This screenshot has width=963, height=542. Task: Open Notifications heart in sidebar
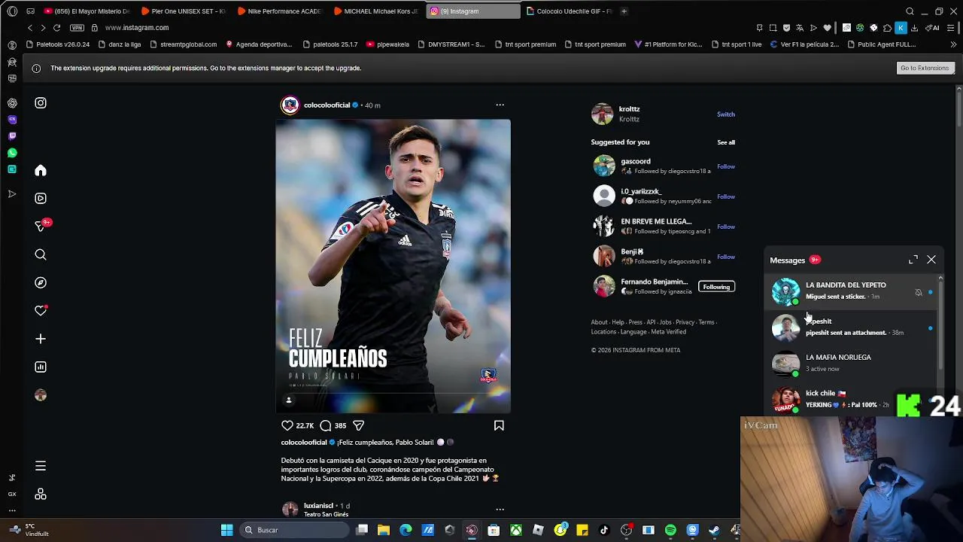(41, 310)
